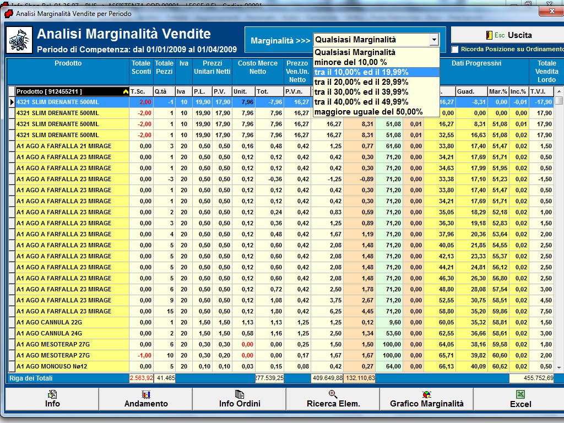This screenshot has width=564, height=423.
Task: Select 'maggiore uguale del 50,00%' option
Action: tap(368, 112)
